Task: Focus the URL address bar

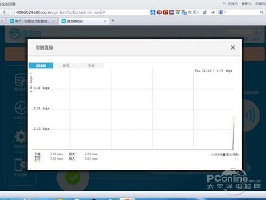Action: pos(80,12)
